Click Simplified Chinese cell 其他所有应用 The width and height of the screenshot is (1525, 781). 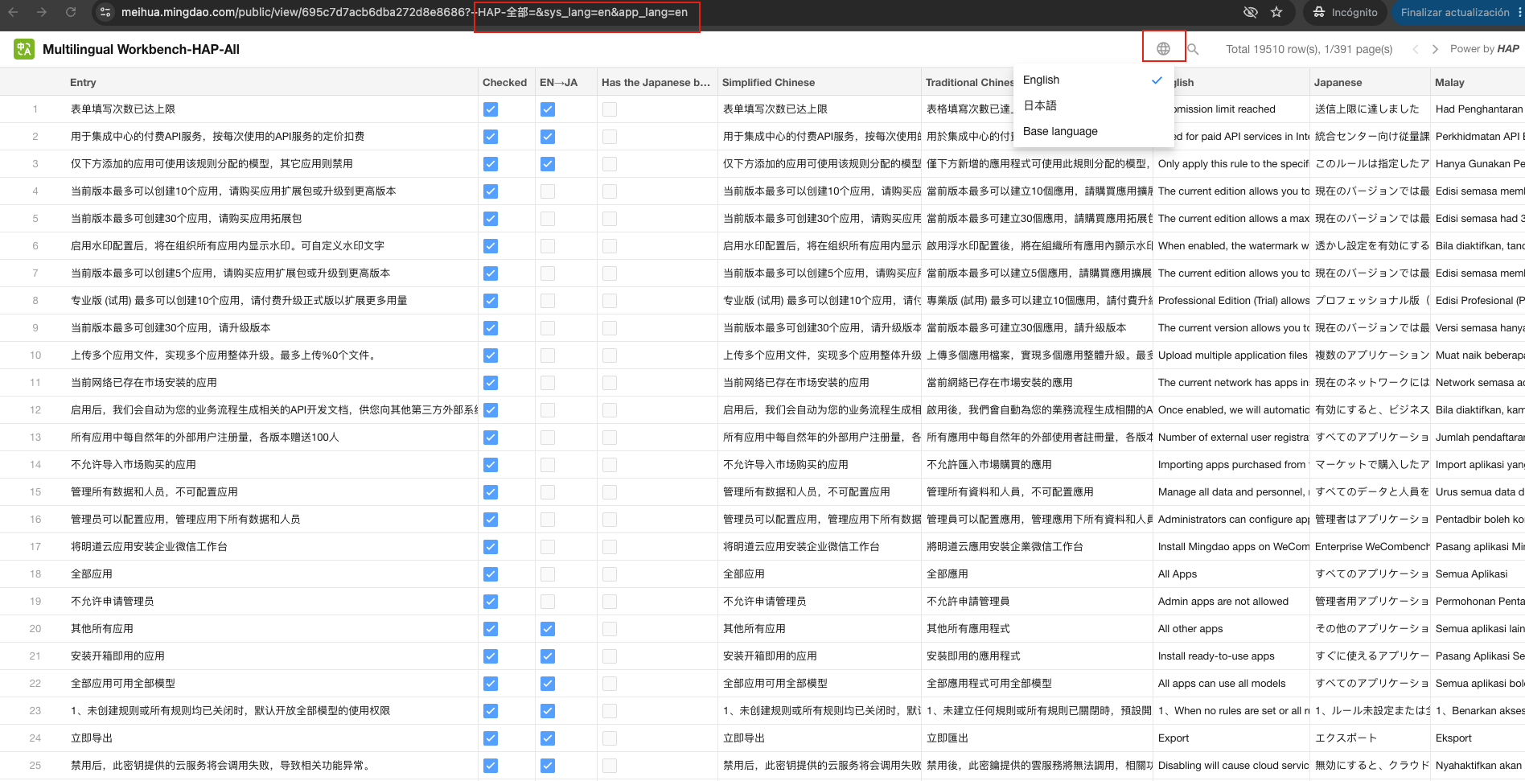(754, 629)
